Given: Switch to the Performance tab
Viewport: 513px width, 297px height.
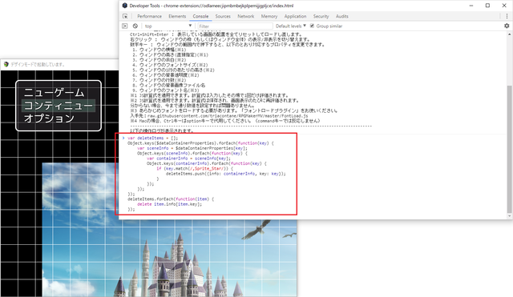Looking at the screenshot, I should click(149, 16).
